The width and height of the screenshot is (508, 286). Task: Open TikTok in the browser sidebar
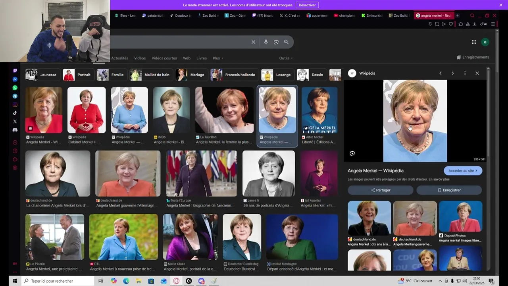point(15,113)
